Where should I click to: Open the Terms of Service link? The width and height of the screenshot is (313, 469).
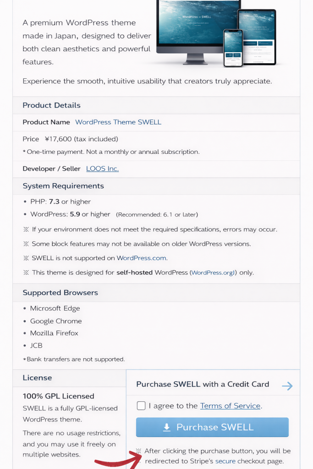click(230, 405)
